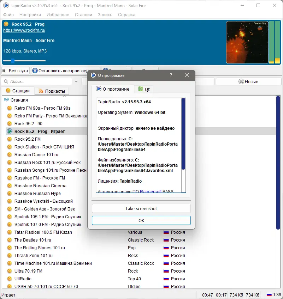The height and width of the screenshot is (299, 283).
Task: Click the 00:47 elapsed time in status bar
Action: click(x=207, y=295)
